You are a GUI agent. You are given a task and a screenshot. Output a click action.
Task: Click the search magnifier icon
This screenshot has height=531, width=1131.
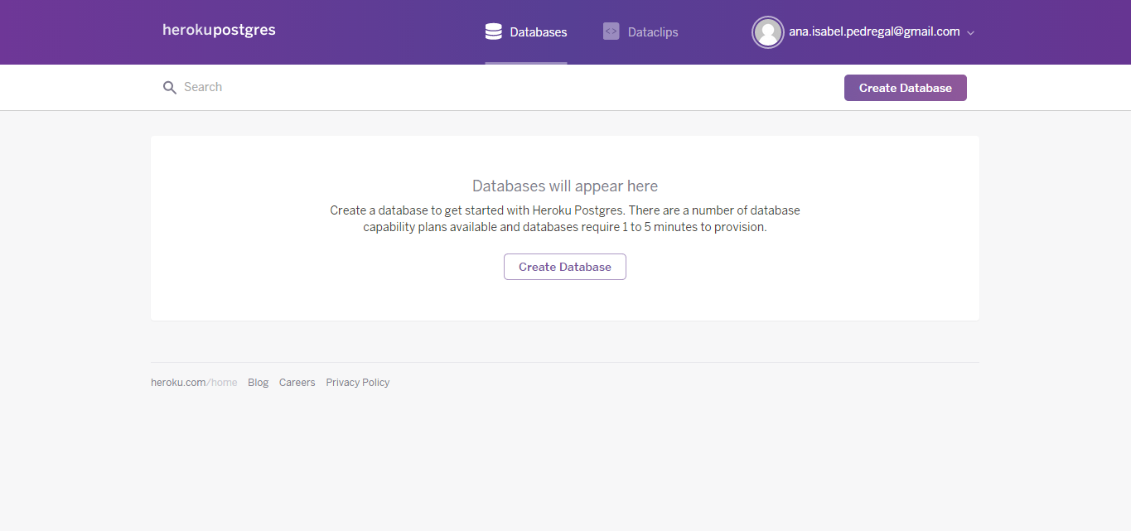pyautogui.click(x=170, y=88)
